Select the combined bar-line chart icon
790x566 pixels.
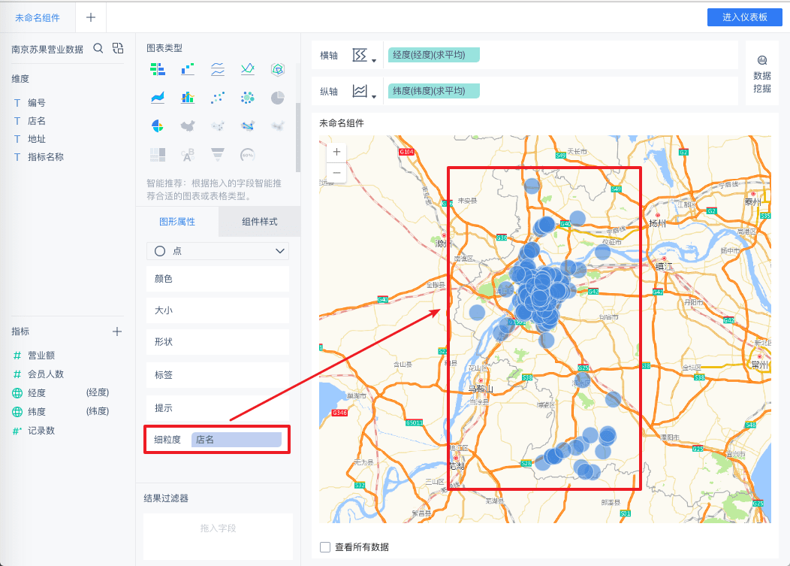(188, 98)
